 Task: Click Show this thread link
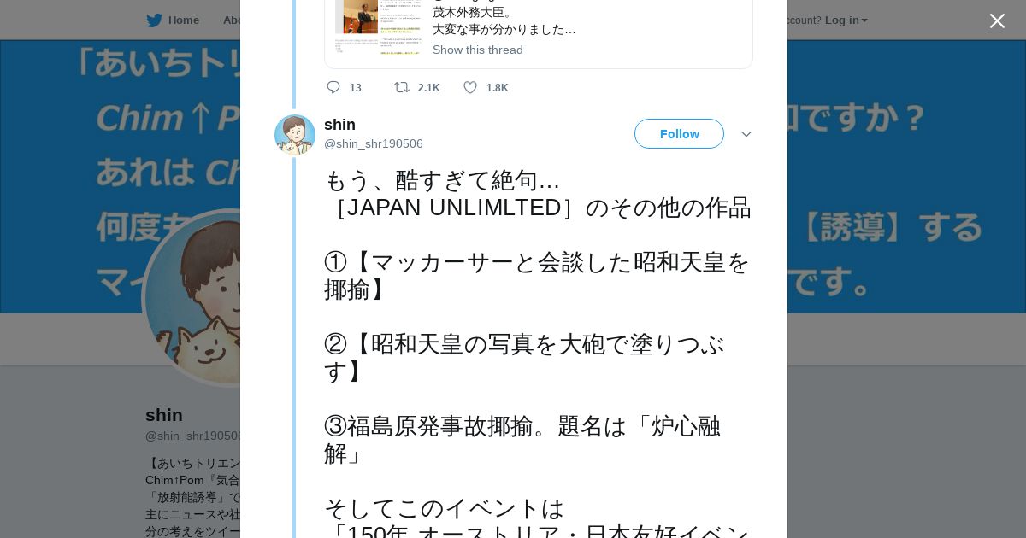pyautogui.click(x=477, y=50)
